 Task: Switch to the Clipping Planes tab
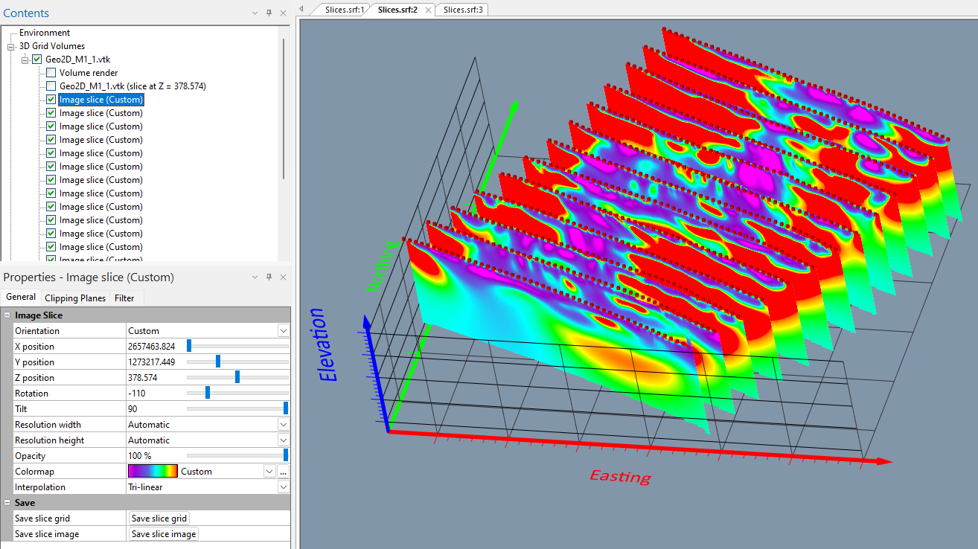pyautogui.click(x=75, y=298)
